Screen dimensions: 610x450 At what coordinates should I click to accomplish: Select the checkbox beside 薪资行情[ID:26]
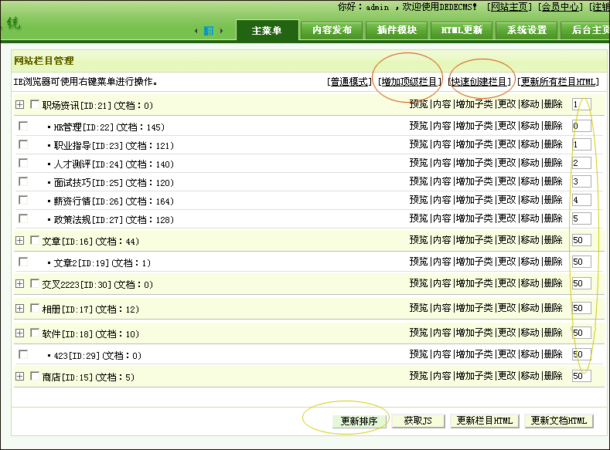tap(23, 200)
